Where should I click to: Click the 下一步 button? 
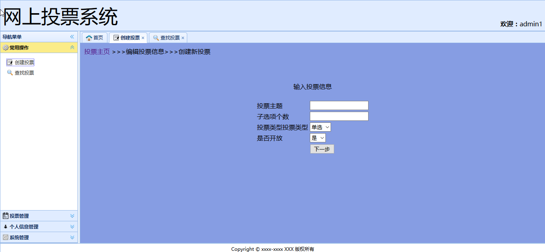(x=322, y=149)
